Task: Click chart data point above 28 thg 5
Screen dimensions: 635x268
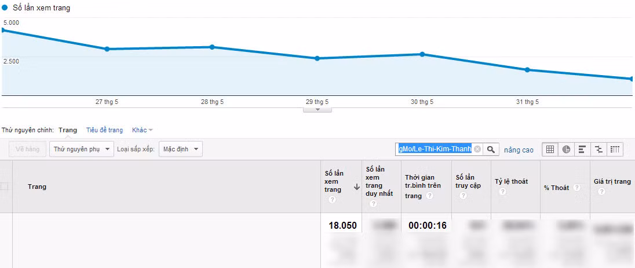Action: pyautogui.click(x=212, y=47)
